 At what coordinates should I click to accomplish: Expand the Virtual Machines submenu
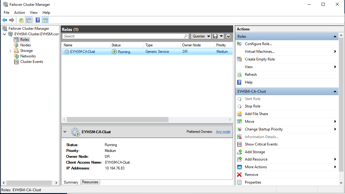335,52
